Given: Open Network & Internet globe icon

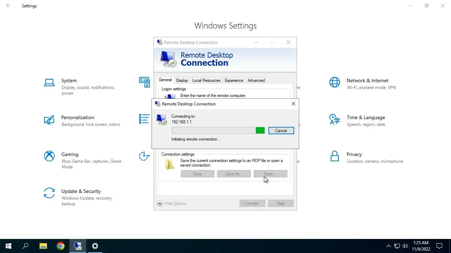Looking at the screenshot, I should [x=335, y=83].
